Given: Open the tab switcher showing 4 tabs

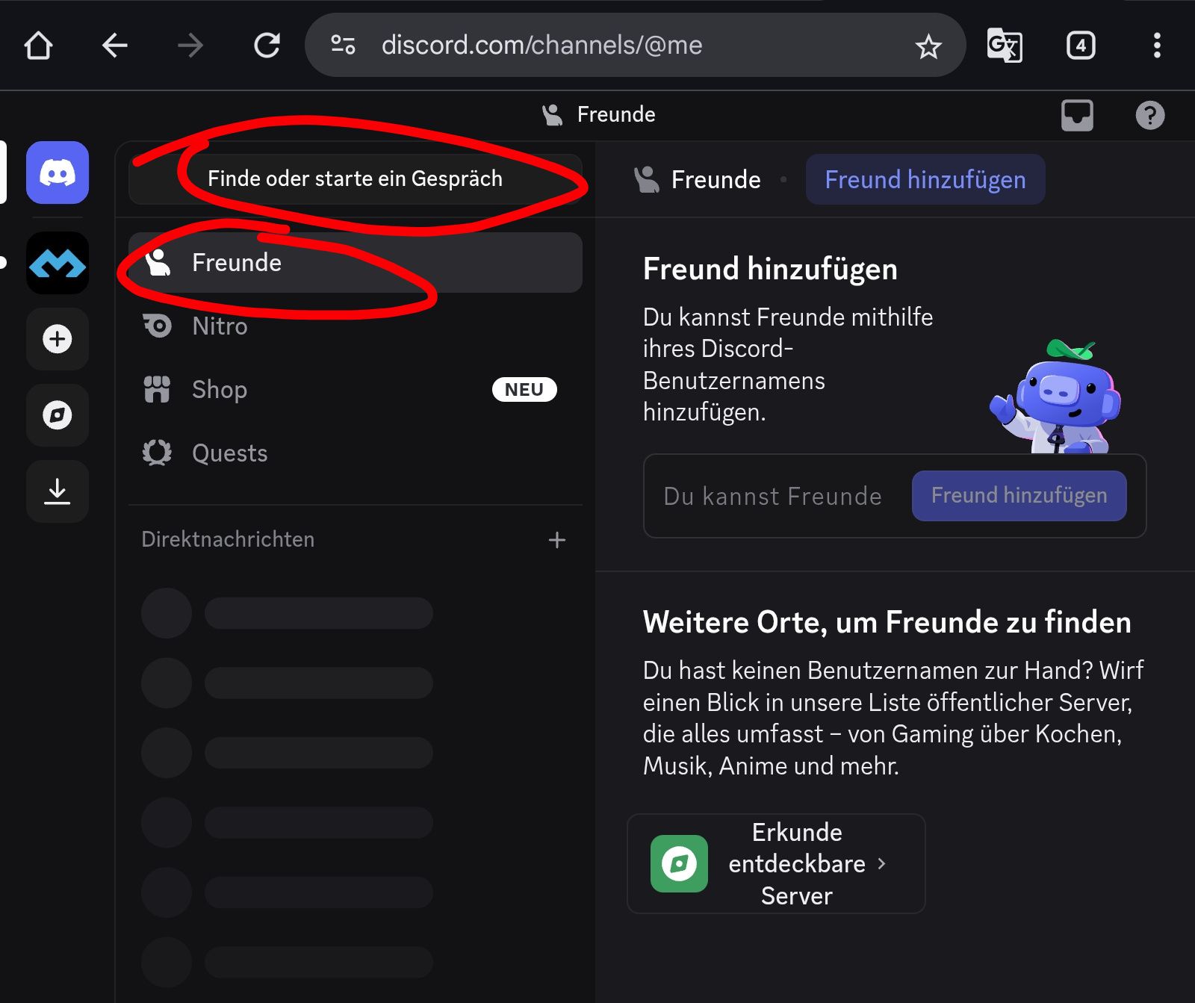Looking at the screenshot, I should tap(1080, 46).
